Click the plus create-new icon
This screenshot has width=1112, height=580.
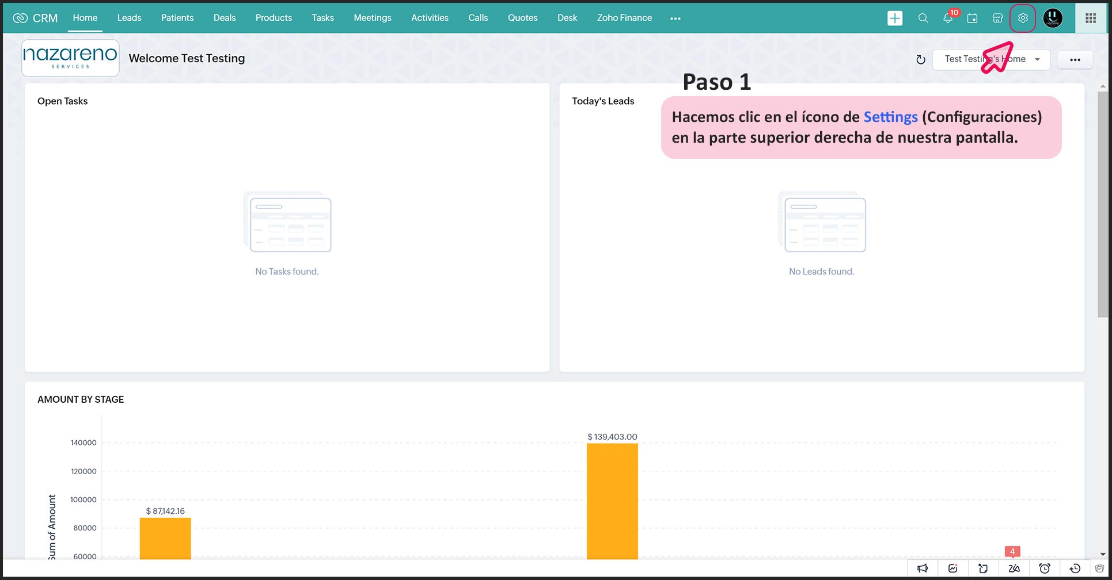(x=895, y=18)
